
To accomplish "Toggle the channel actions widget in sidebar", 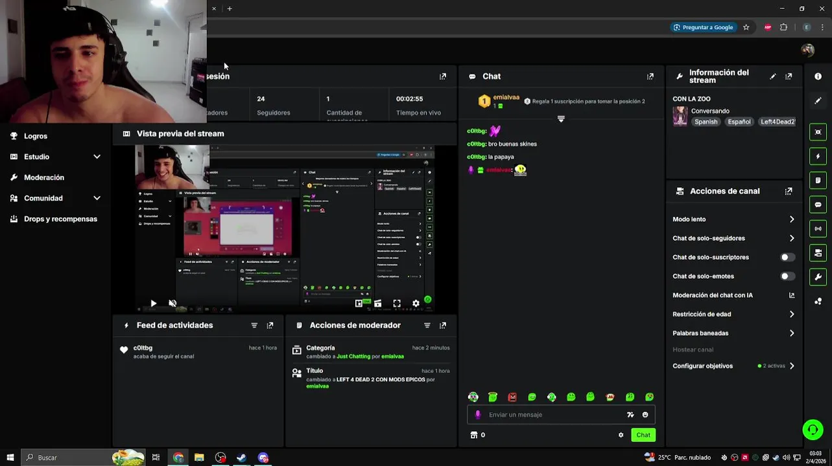I will 818,252.
